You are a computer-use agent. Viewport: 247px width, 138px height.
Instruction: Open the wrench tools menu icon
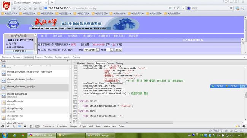tap(243, 8)
